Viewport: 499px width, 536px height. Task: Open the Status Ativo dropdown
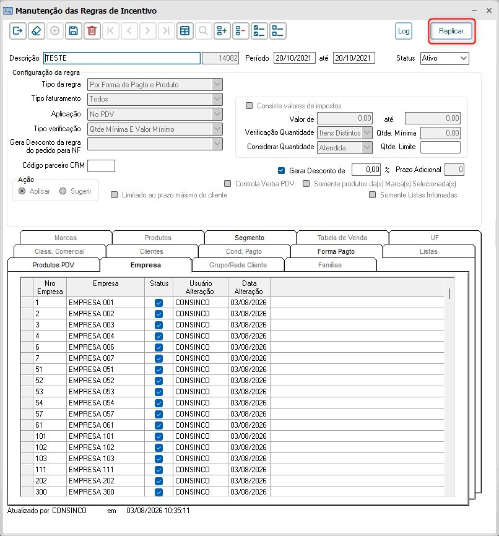(x=445, y=58)
